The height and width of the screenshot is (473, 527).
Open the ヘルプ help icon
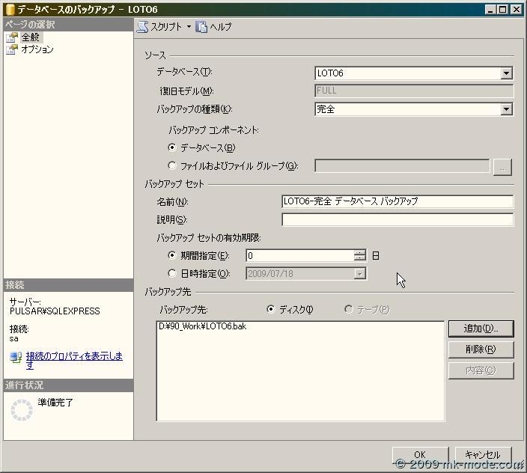pos(201,27)
